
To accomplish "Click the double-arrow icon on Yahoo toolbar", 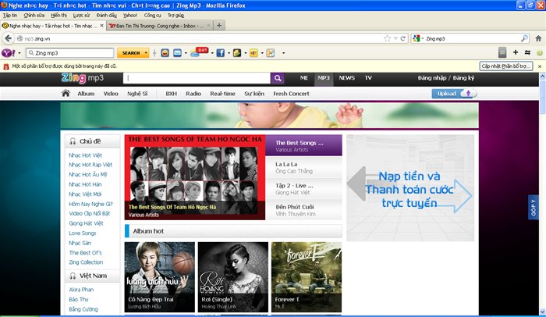I will [527, 52].
